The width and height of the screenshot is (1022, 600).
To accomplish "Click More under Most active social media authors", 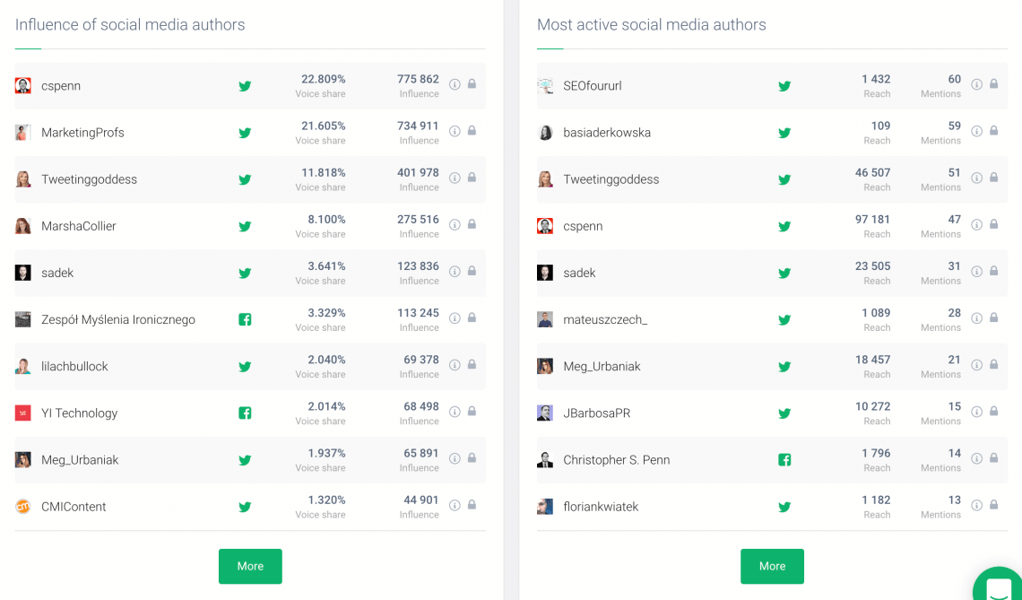I will (773, 566).
